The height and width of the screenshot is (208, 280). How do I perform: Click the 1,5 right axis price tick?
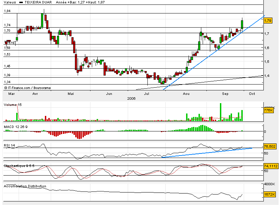[x=267, y=62]
